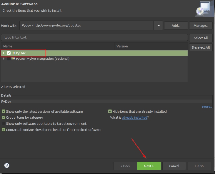
Task: Click the PyDev Mylyn Integration category icon
Action: (13, 59)
